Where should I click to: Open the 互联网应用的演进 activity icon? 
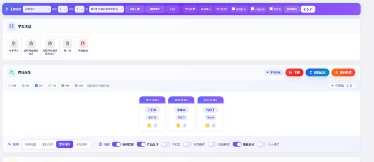click(31, 43)
